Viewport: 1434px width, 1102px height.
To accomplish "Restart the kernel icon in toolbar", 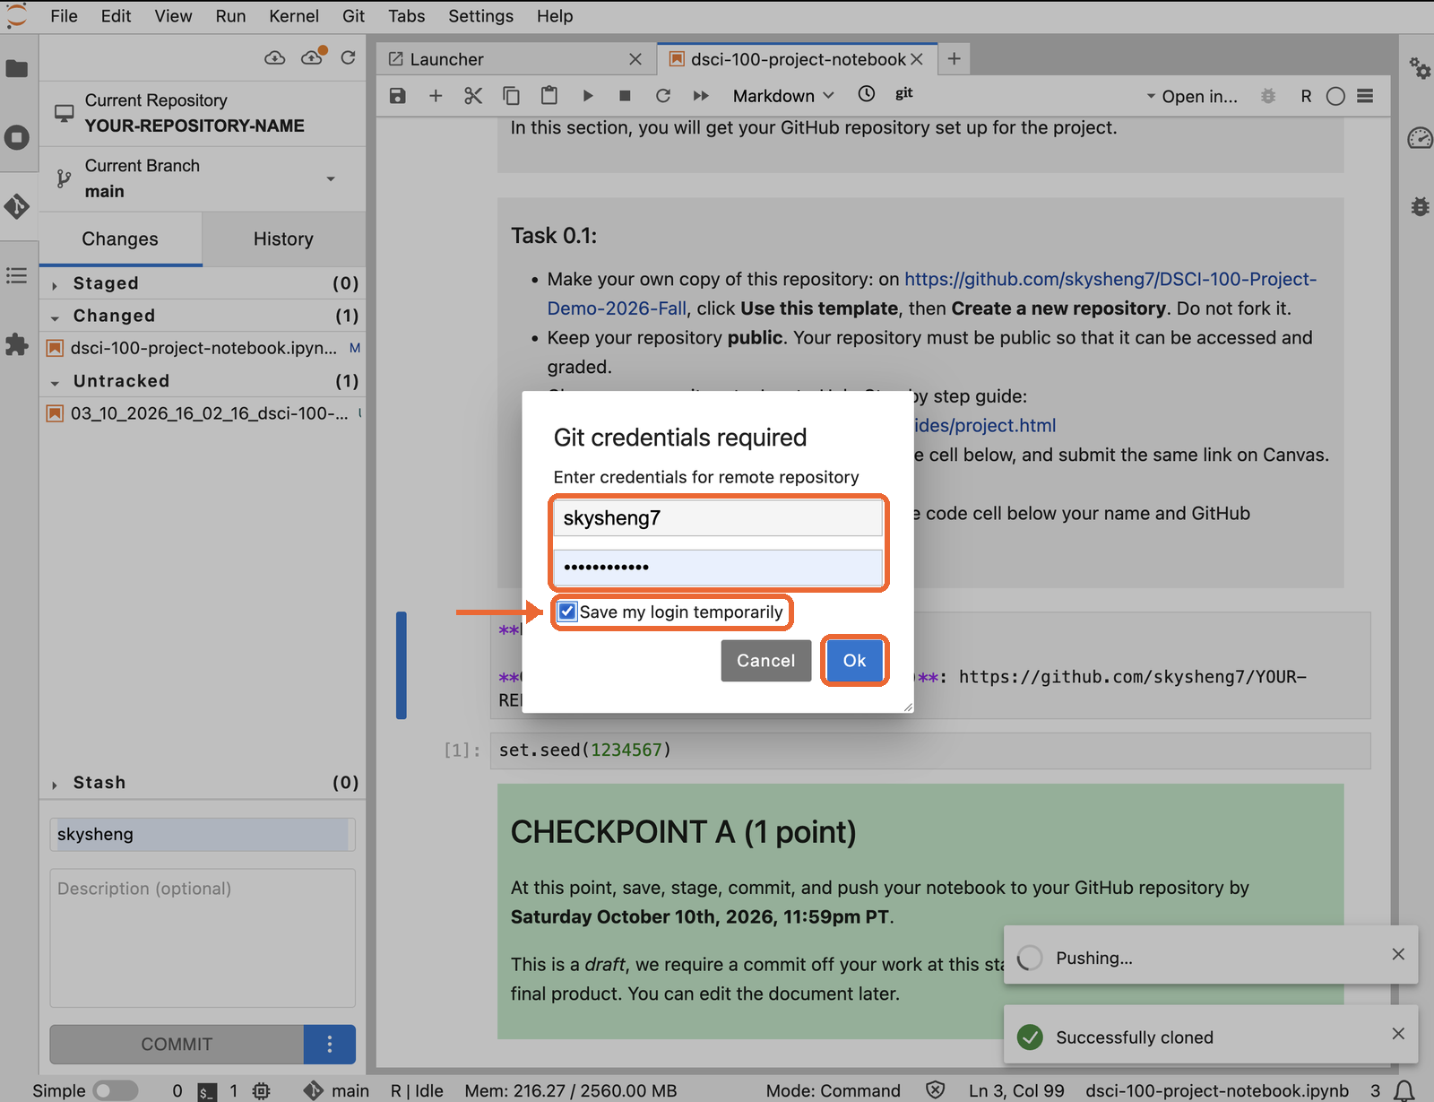I will click(663, 95).
